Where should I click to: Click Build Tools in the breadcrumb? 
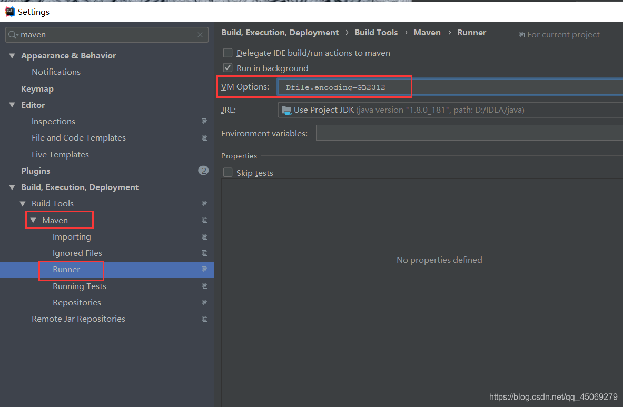point(376,33)
